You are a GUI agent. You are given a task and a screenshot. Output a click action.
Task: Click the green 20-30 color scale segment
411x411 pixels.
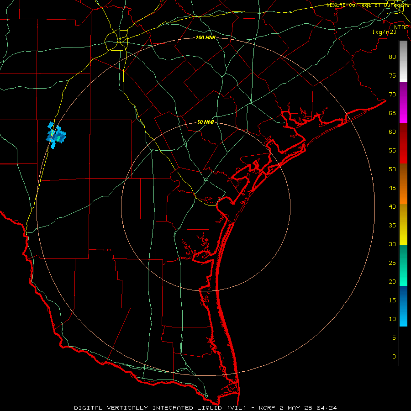pyautogui.click(x=403, y=265)
